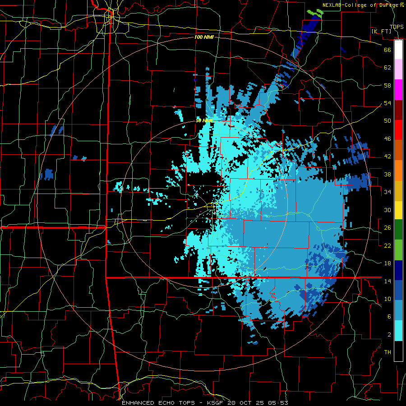Click the '20 OCT 25' date text
The width and height of the screenshot is (406, 406).
[x=246, y=403]
